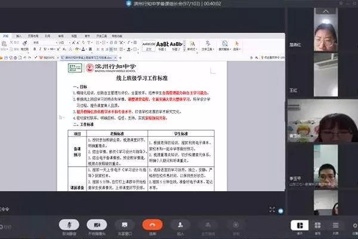The width and height of the screenshot is (358, 239).
Task: Open the 章节 ribbon tab
Action: pos(87,36)
